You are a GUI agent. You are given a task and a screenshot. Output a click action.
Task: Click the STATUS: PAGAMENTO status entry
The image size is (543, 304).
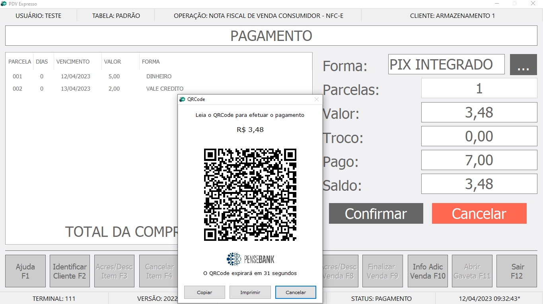[x=381, y=298]
